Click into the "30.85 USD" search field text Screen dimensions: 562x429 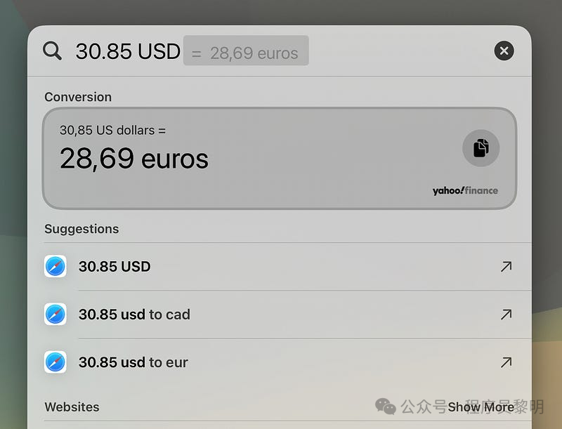tap(128, 51)
